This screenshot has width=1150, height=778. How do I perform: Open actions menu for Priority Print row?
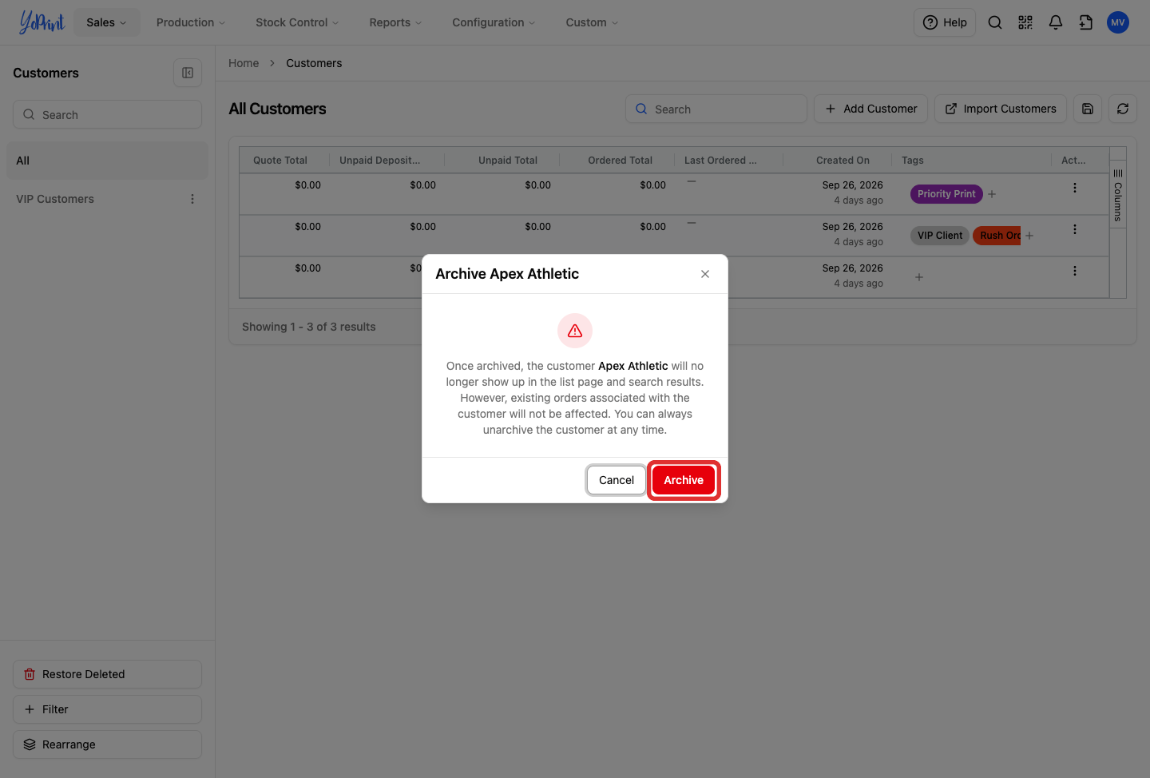pyautogui.click(x=1075, y=188)
